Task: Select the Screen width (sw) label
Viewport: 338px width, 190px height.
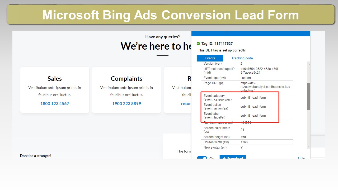Action: [x=216, y=142]
